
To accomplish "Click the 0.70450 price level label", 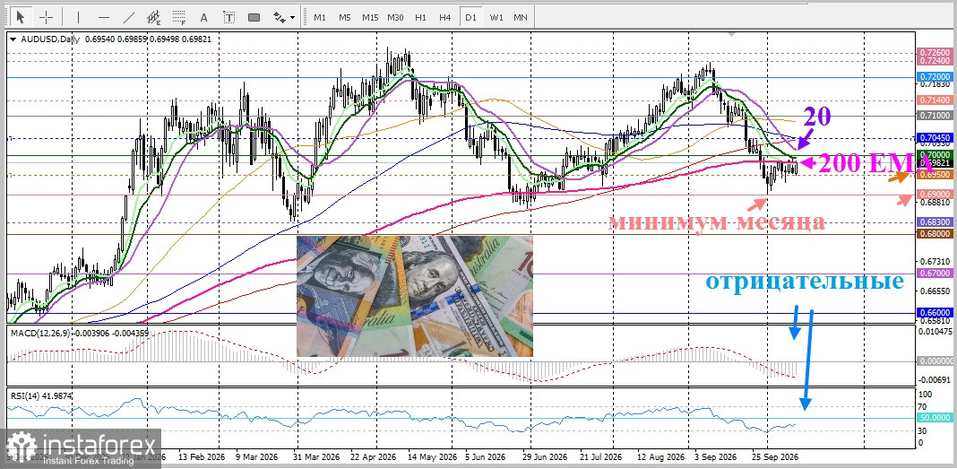I will pyautogui.click(x=933, y=138).
